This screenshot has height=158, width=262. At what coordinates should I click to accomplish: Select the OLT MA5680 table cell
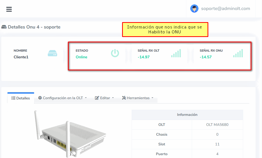coord(217,125)
